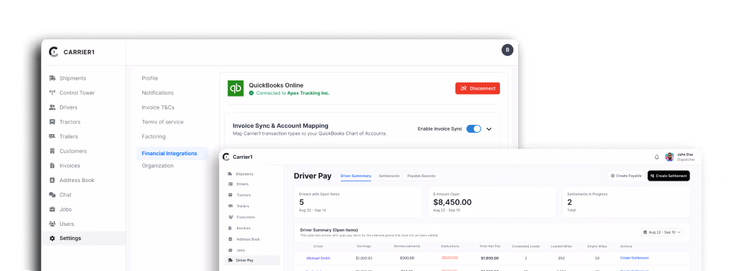
Task: Switch to the Driver Summary tab
Action: click(x=356, y=176)
